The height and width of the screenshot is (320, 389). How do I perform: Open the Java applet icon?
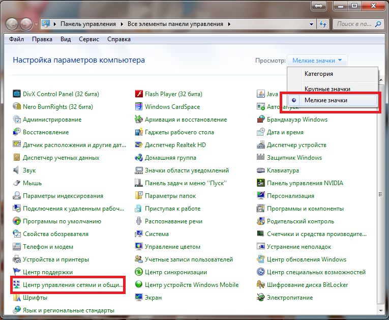[x=260, y=94]
